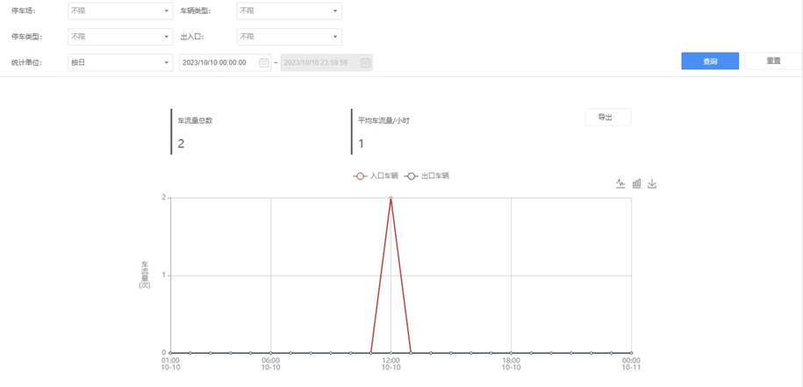Click the 12:00 10-10 axis label
The image size is (803, 387).
tap(391, 363)
